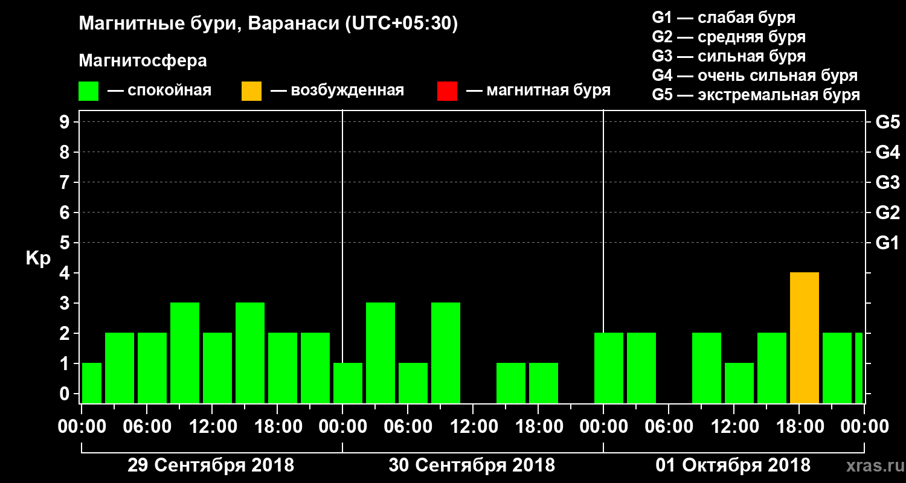Click the orange возбужденная legend swatch

(252, 91)
